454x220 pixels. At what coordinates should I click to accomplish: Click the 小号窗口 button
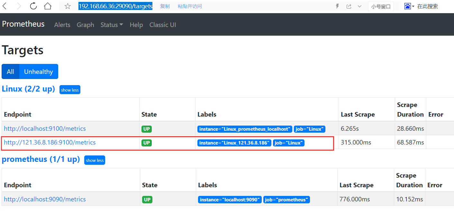click(381, 6)
